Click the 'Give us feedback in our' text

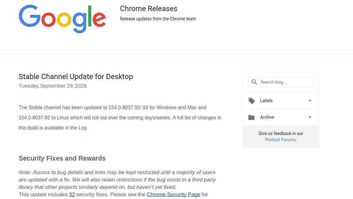pos(281,133)
